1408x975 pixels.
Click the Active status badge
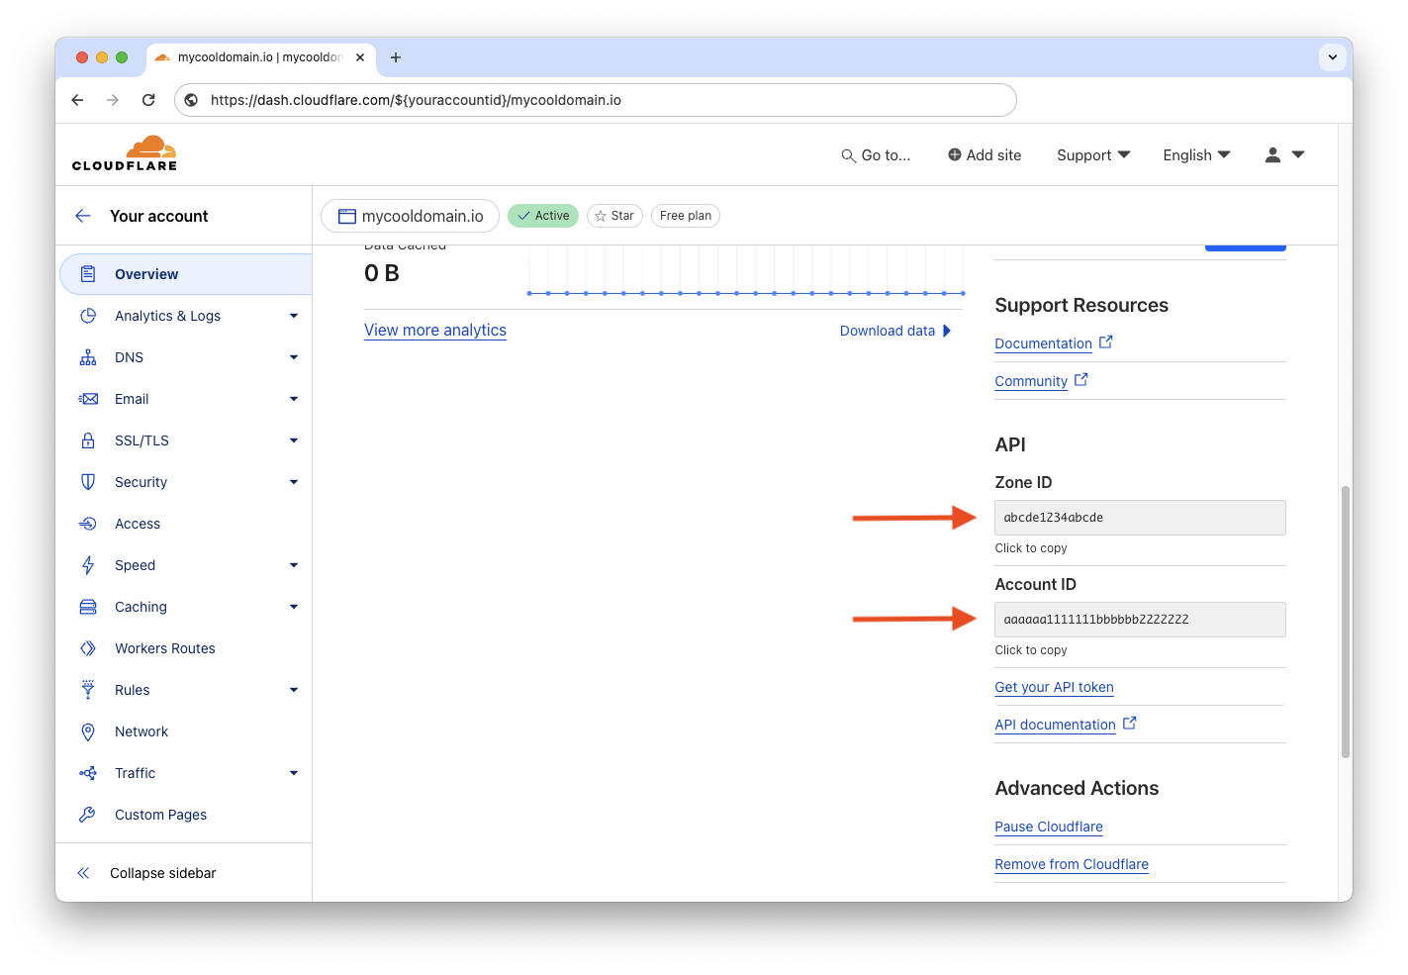[x=543, y=216]
